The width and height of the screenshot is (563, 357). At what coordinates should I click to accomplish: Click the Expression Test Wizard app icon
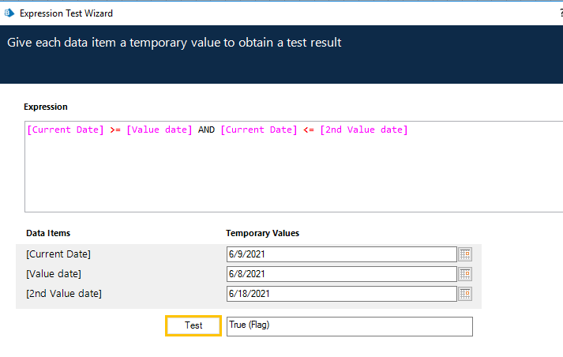(9, 13)
